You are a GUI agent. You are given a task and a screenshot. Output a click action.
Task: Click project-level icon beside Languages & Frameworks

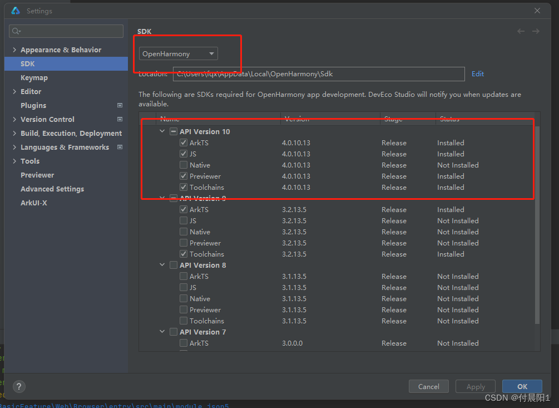pos(120,147)
